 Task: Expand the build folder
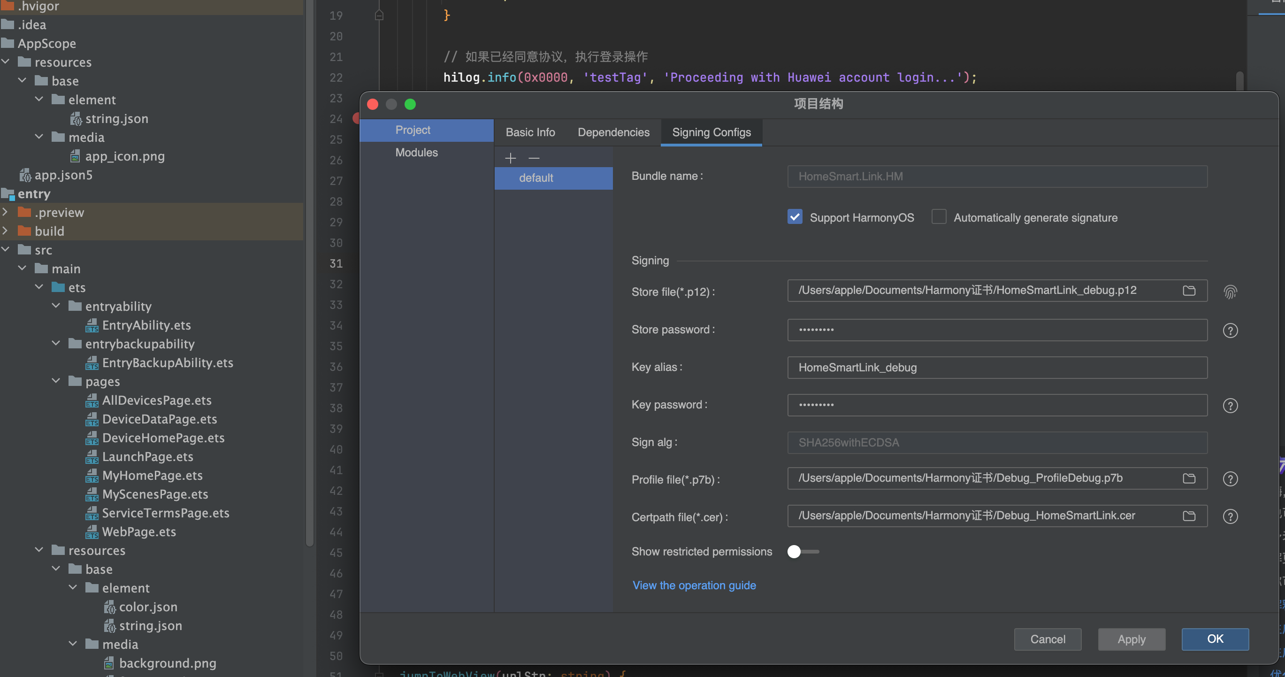point(5,231)
